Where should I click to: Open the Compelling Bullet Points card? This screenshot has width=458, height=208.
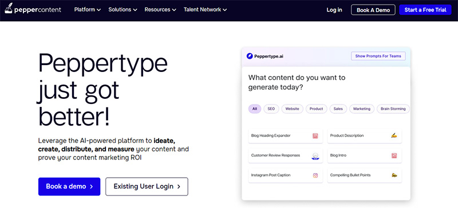[x=364, y=175]
